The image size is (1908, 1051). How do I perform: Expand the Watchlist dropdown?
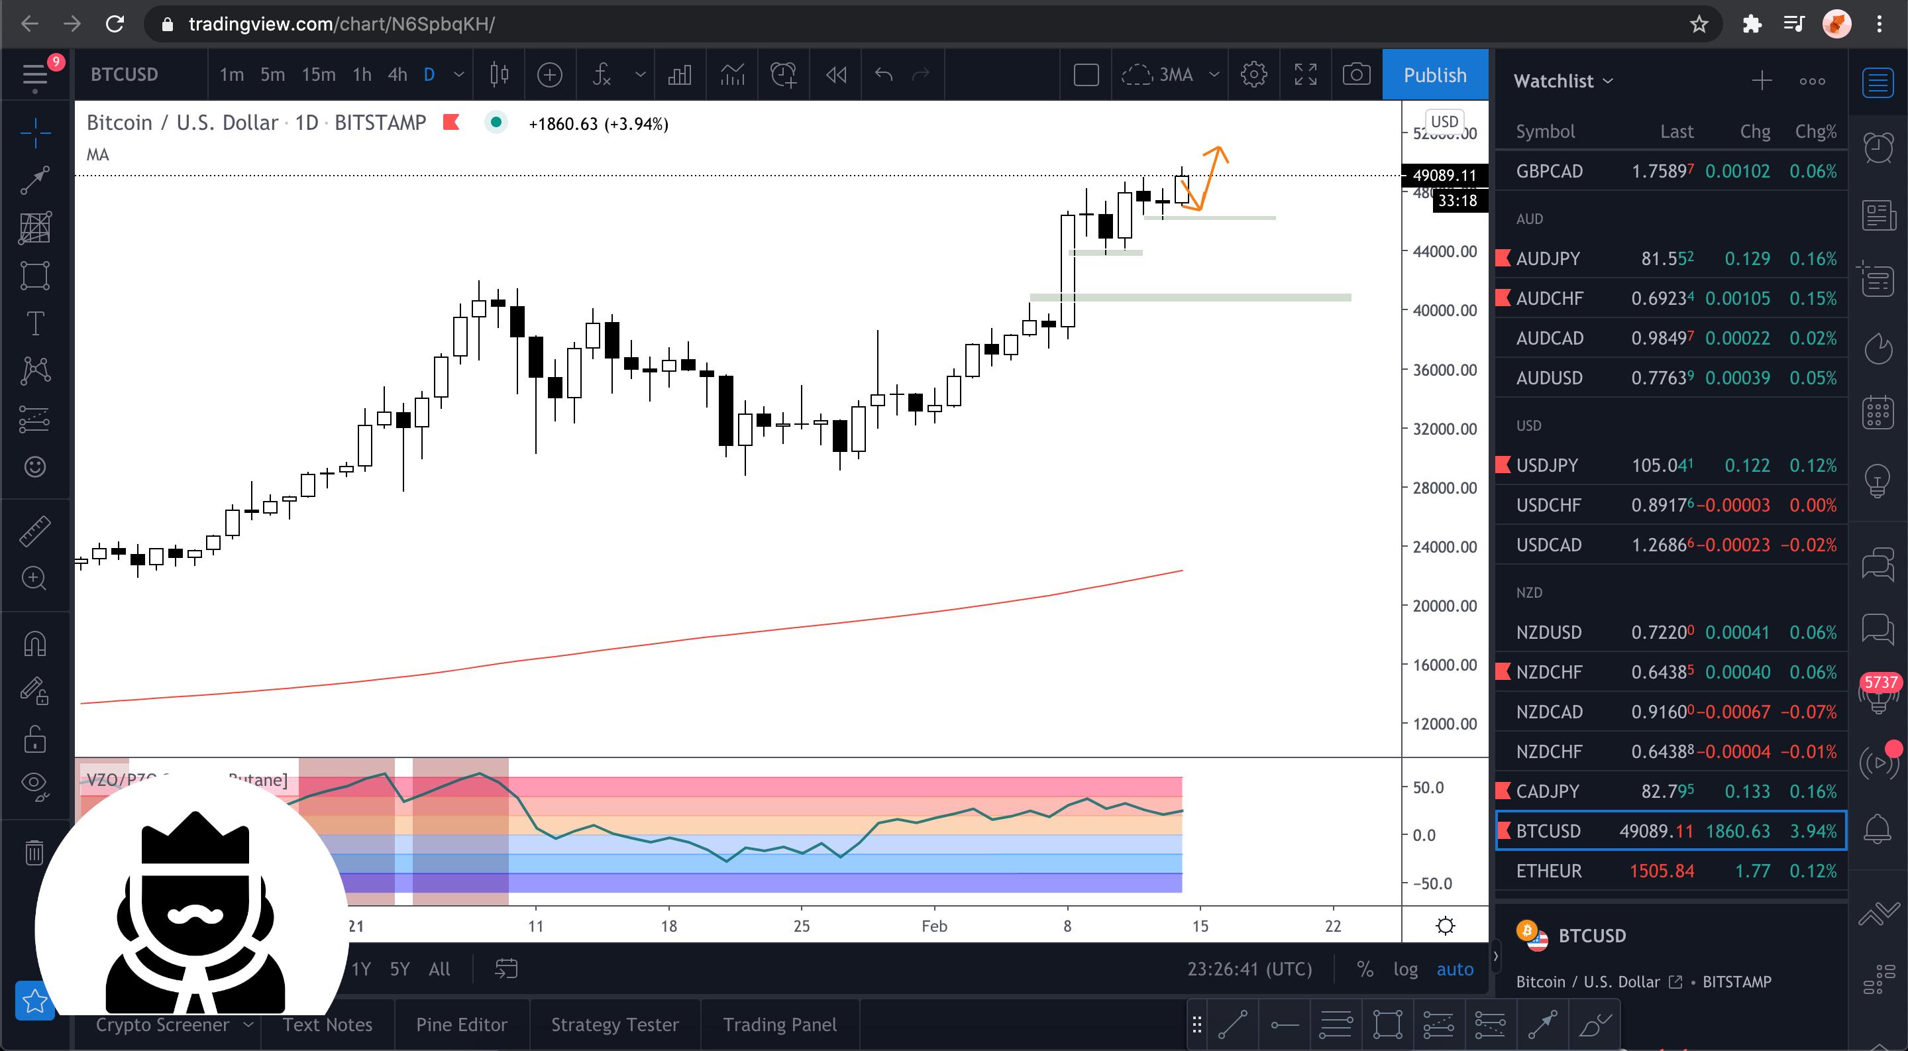coord(1563,81)
